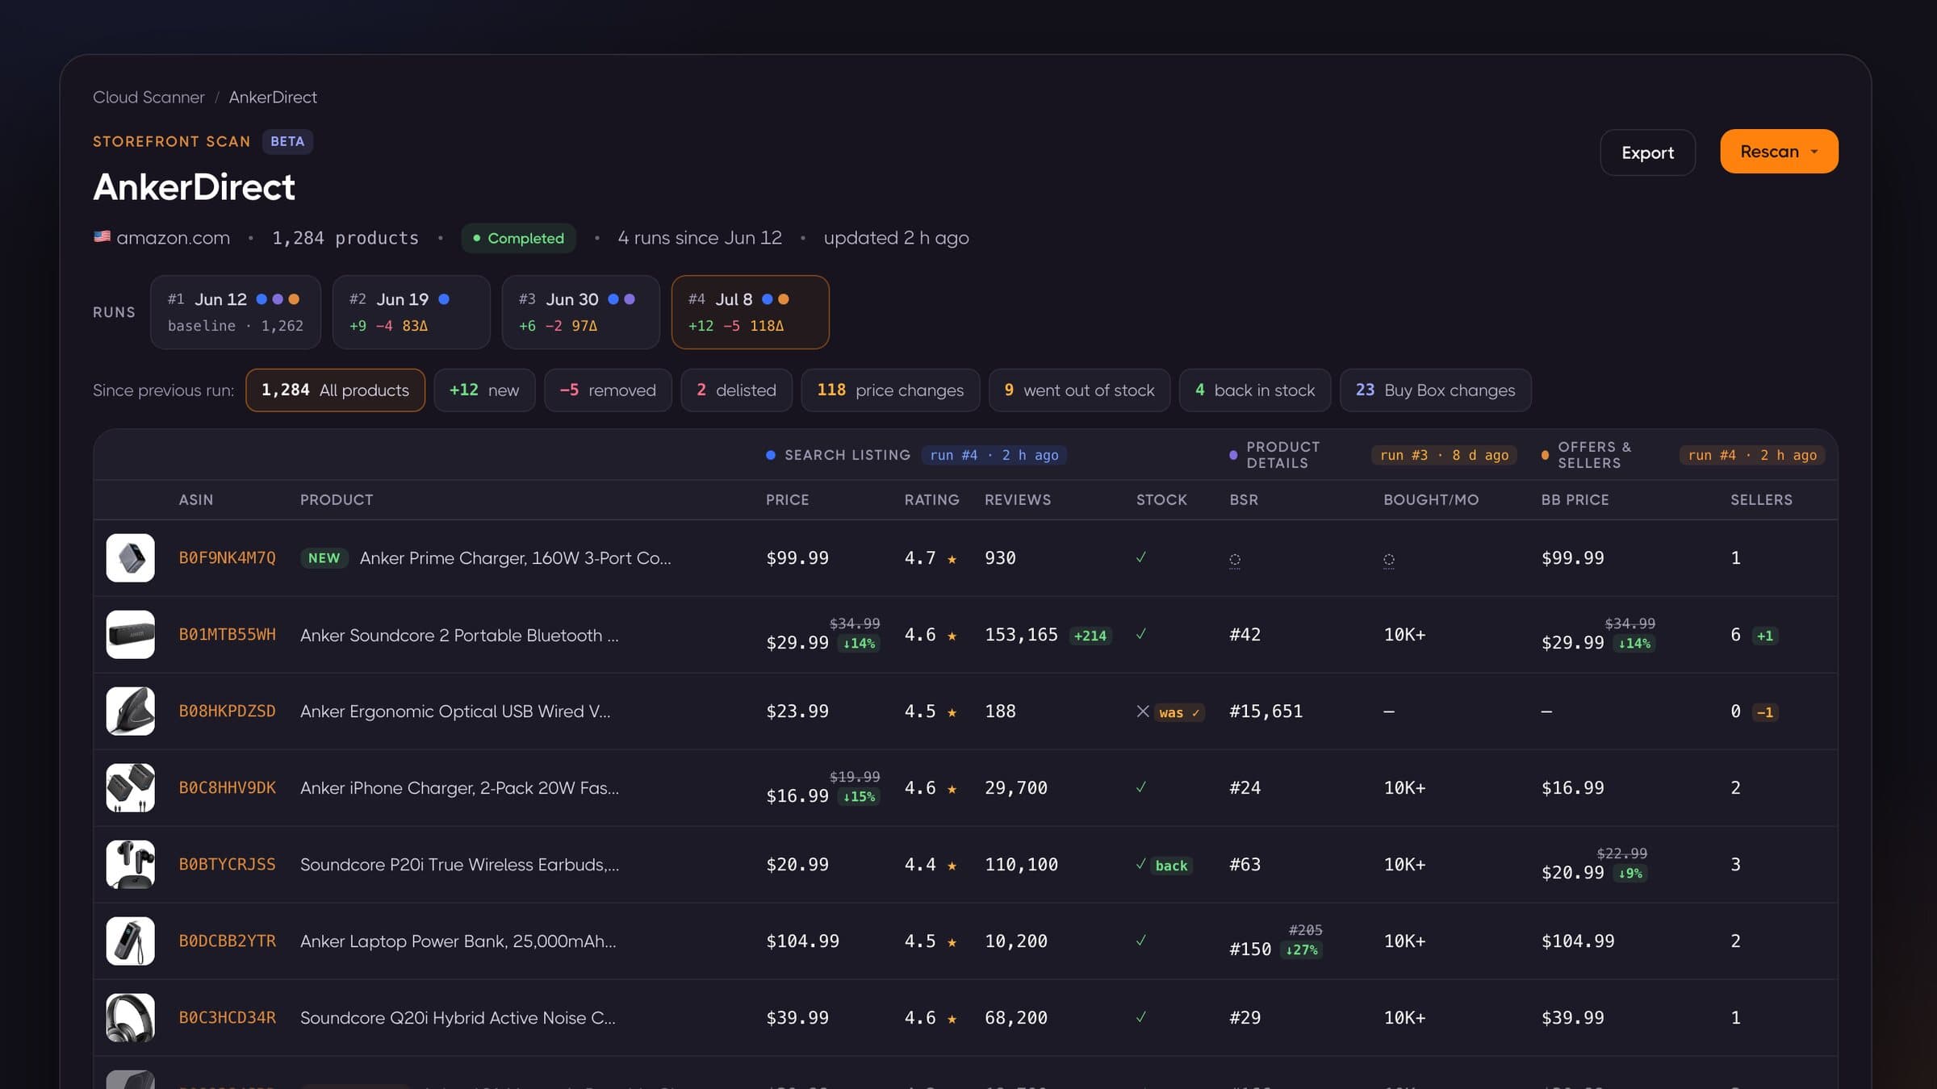Filter by 118 price changes
Viewport: 1937px width, 1089px height.
tap(890, 390)
